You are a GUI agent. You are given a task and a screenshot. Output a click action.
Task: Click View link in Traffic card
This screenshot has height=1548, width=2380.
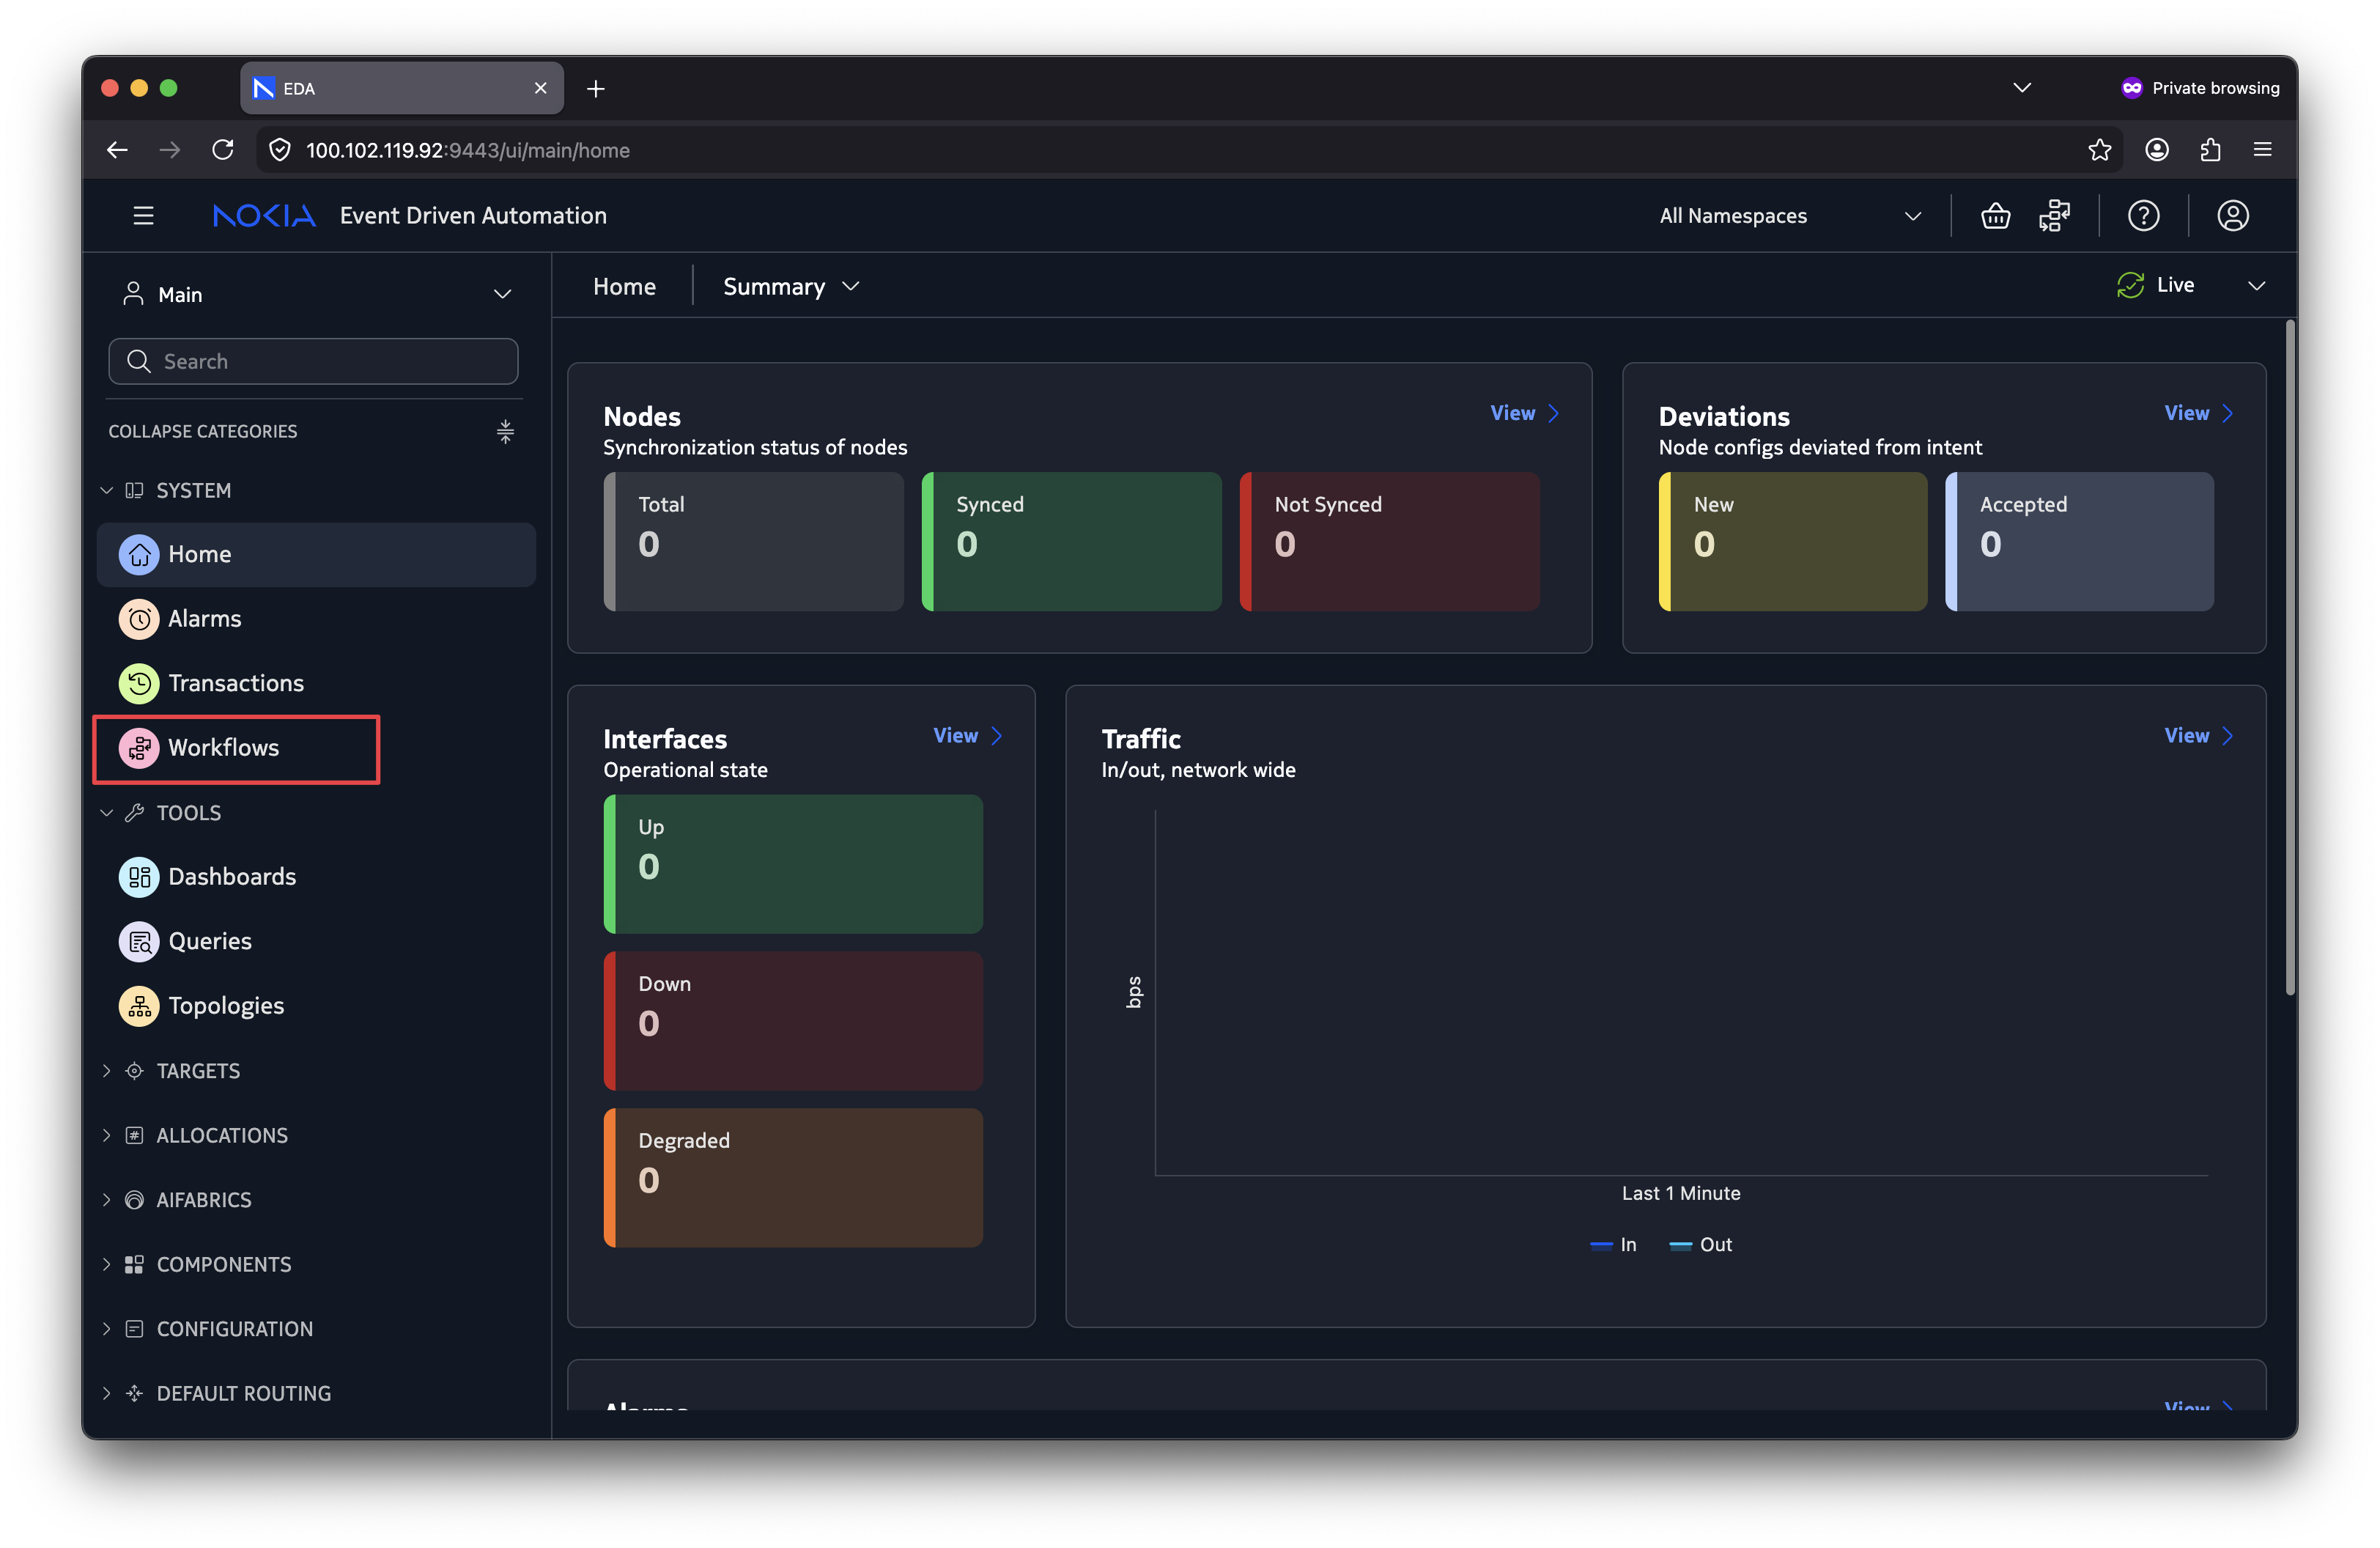pos(2198,736)
